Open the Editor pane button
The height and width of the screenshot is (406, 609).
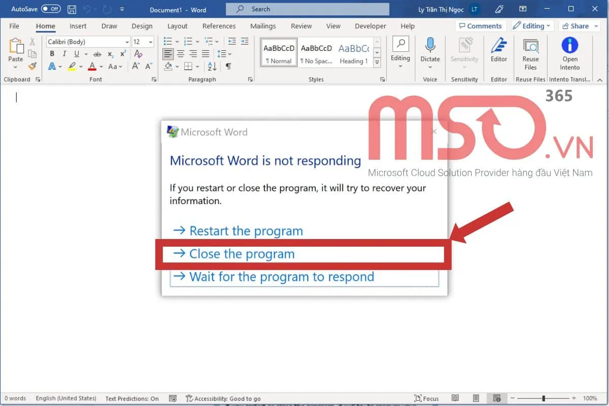click(499, 50)
